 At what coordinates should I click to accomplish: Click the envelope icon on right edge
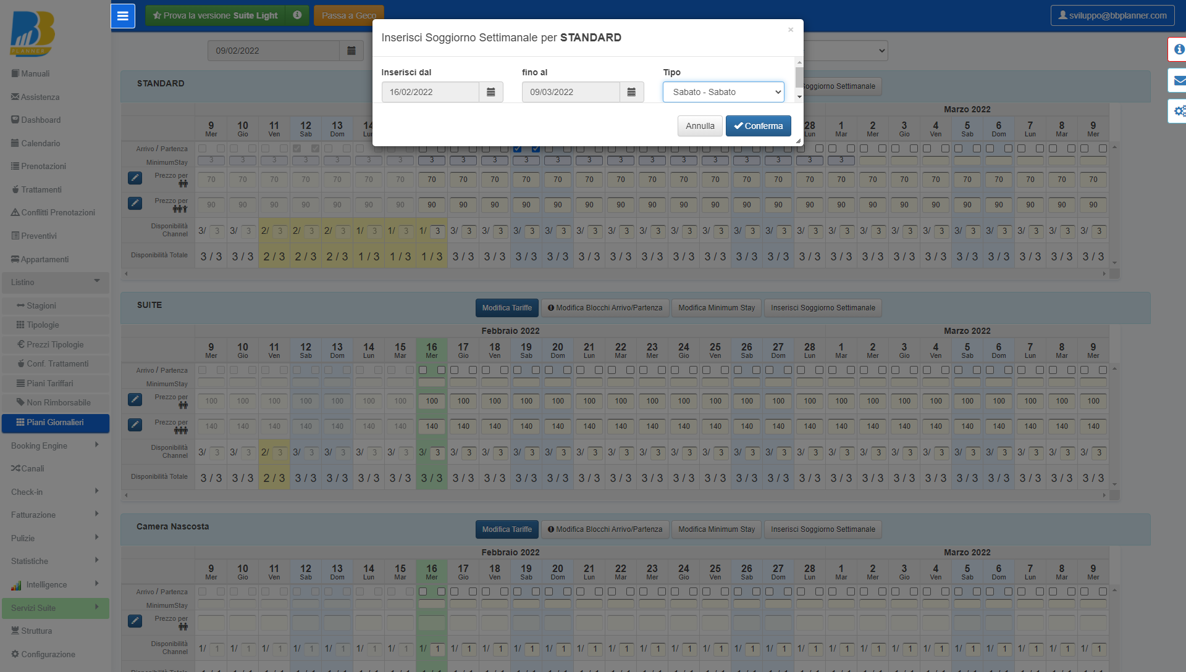point(1179,80)
